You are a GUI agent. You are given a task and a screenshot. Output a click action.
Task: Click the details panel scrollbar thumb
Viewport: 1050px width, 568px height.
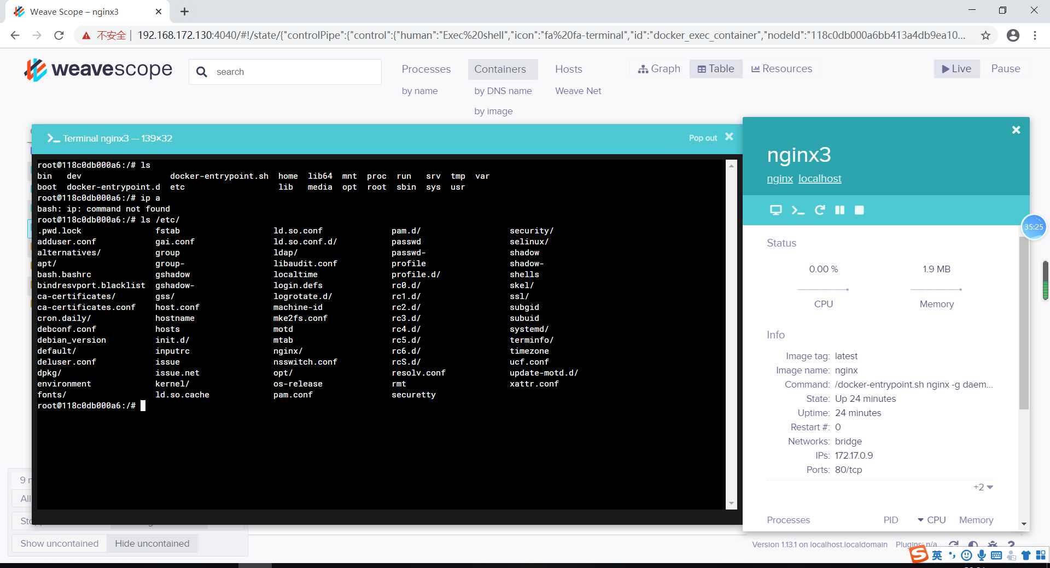point(1024,323)
